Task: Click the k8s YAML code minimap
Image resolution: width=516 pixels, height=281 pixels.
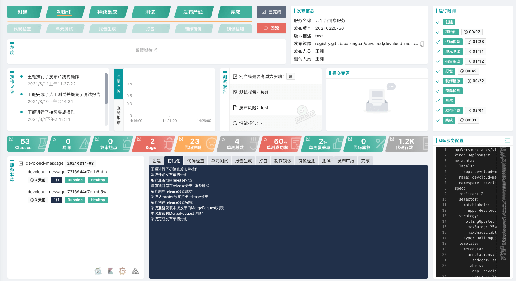Action: pyautogui.click(x=503, y=204)
